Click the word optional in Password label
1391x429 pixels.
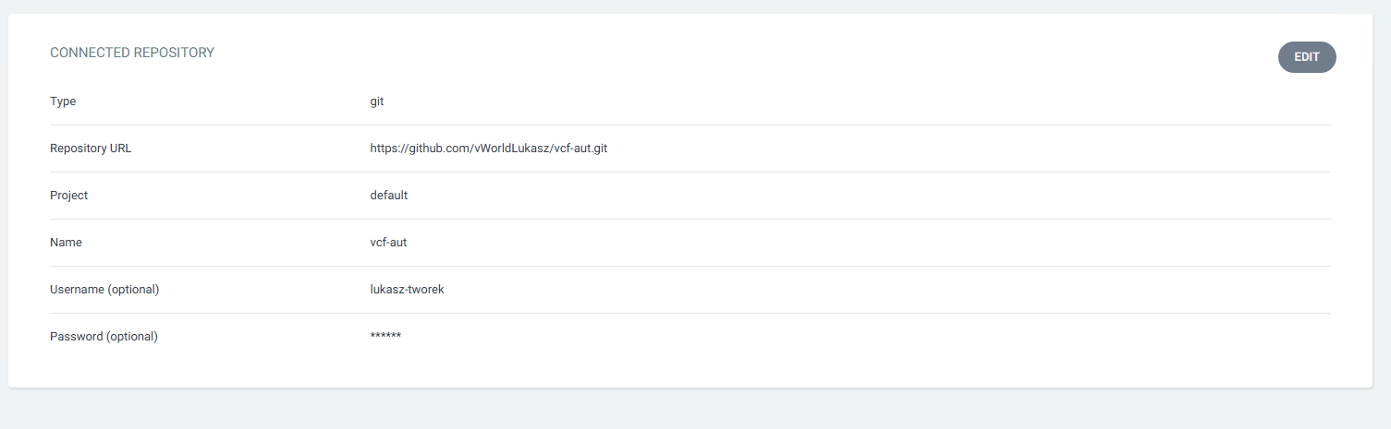[x=131, y=337]
